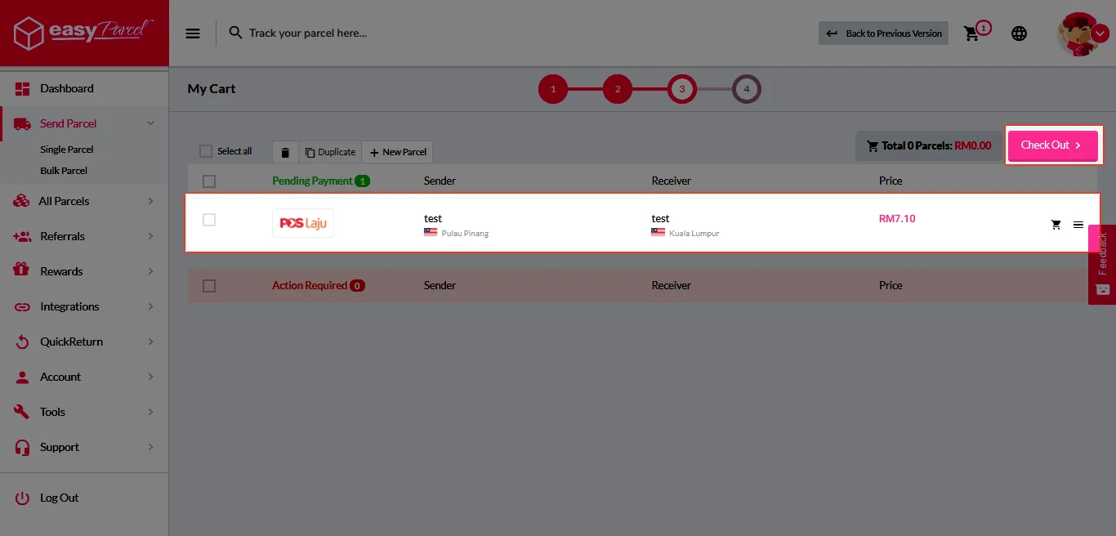Open Bulk Parcel submenu item
Image resolution: width=1116 pixels, height=536 pixels.
coord(64,171)
